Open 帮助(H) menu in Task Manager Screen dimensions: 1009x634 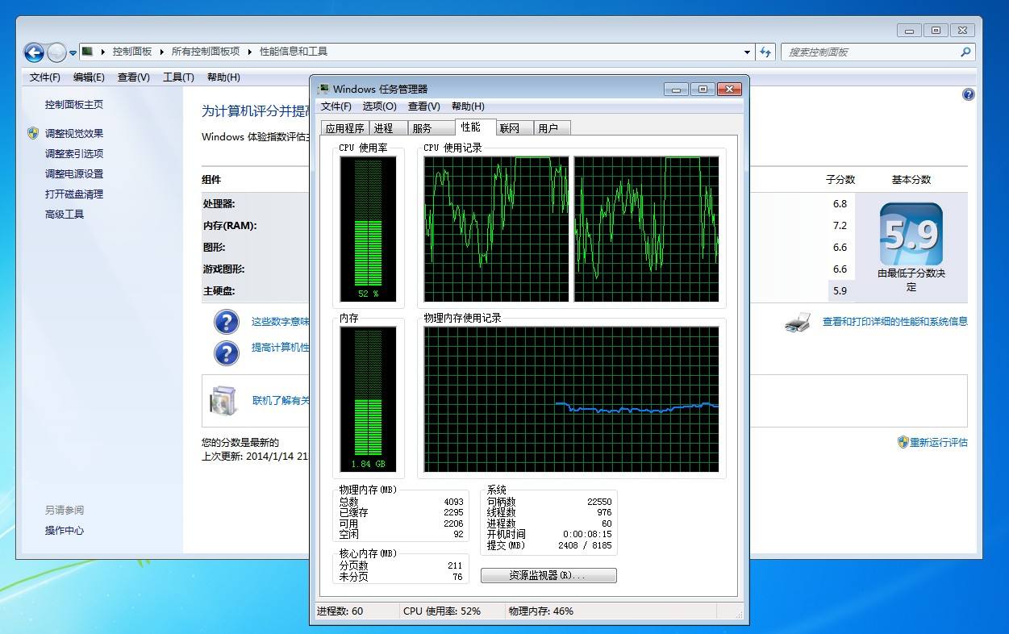[x=468, y=106]
